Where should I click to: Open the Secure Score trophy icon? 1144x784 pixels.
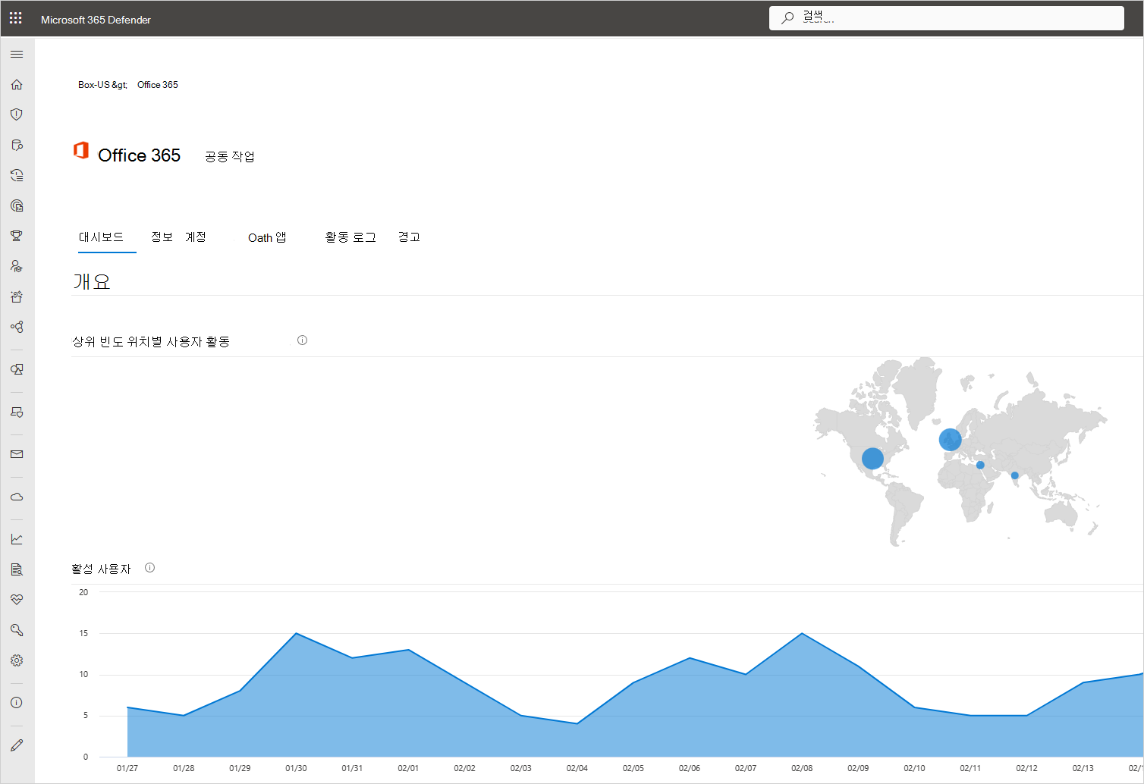coord(16,235)
